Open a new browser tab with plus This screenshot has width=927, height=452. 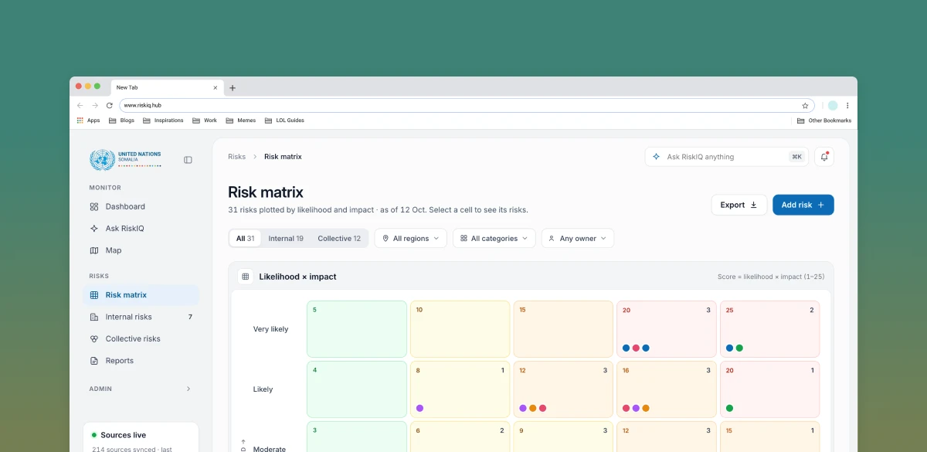tap(233, 88)
